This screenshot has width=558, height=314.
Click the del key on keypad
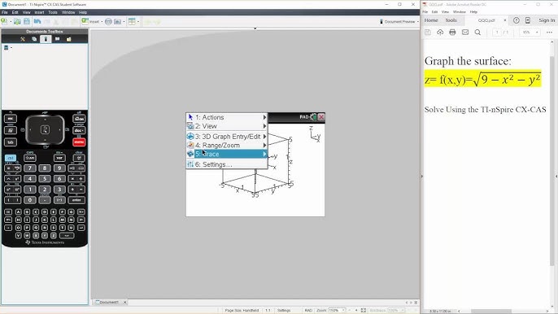[x=79, y=158]
